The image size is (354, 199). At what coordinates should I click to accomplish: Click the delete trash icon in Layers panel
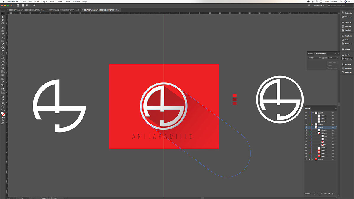333,193
